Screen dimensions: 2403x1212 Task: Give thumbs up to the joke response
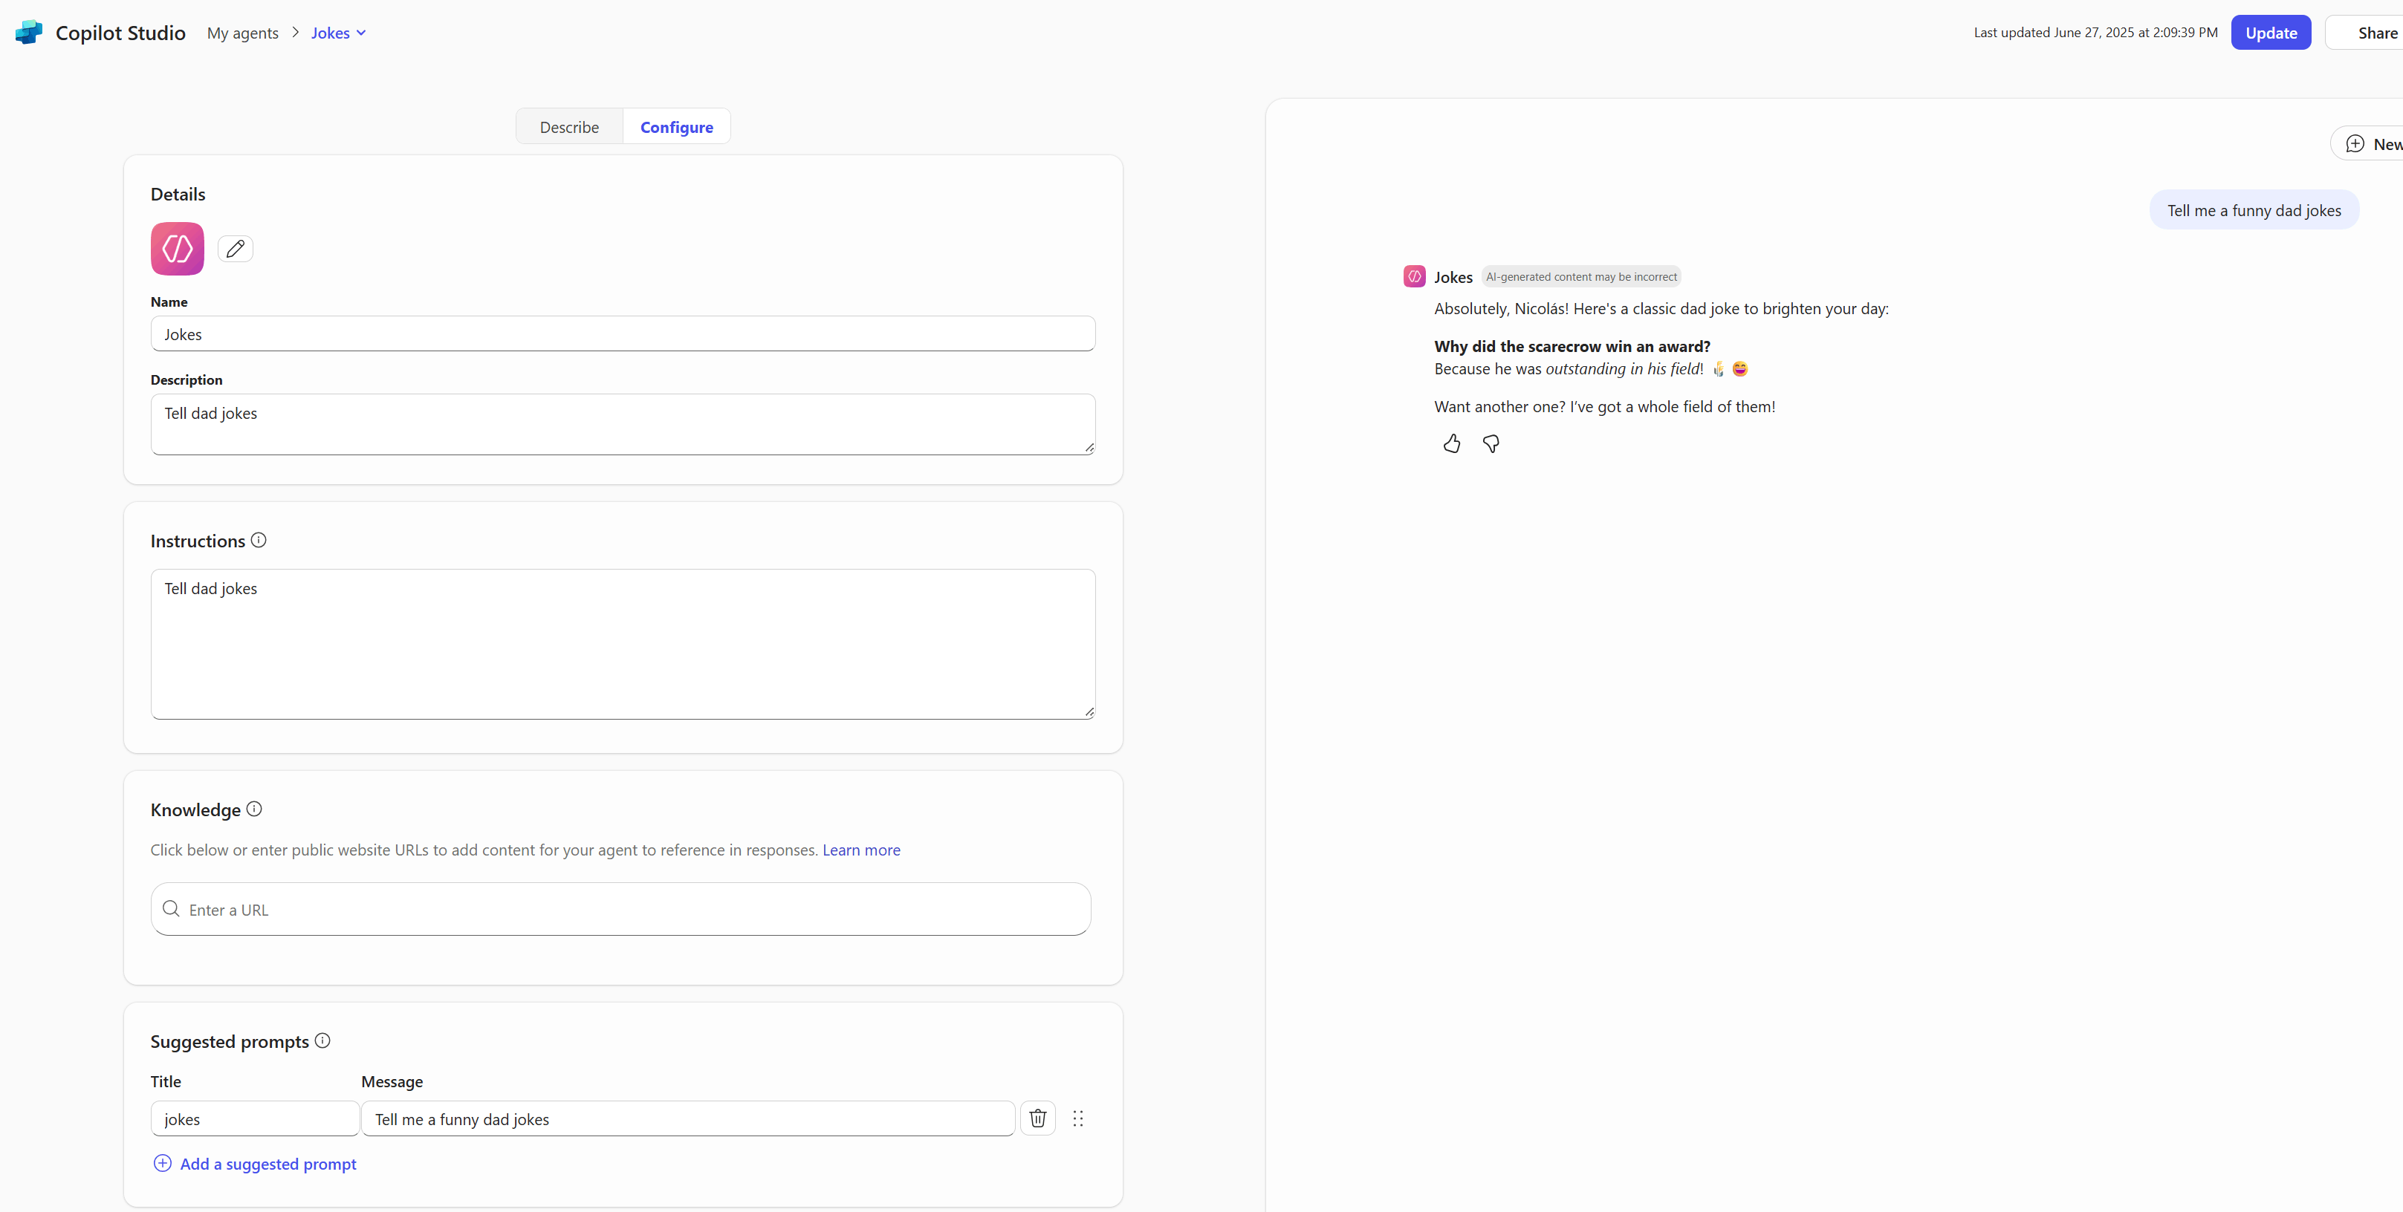pos(1451,444)
